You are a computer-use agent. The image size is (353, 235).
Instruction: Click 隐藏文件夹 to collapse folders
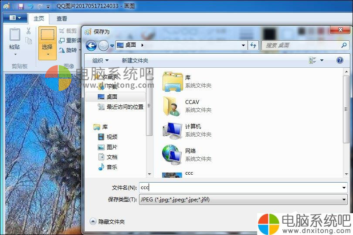107,222
